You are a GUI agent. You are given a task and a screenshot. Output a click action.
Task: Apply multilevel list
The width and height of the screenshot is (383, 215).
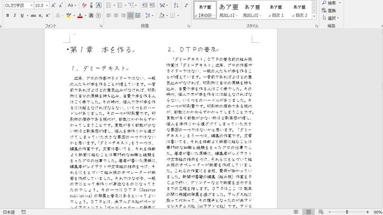tap(131, 5)
